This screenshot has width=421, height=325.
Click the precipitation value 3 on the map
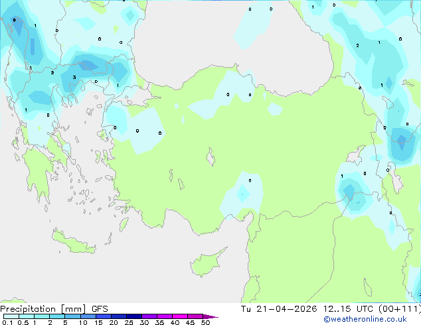74,77
